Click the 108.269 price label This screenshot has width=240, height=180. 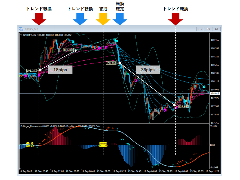[x=111, y=63]
